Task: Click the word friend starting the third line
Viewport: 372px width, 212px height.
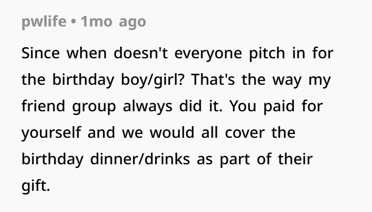Action: 43,106
